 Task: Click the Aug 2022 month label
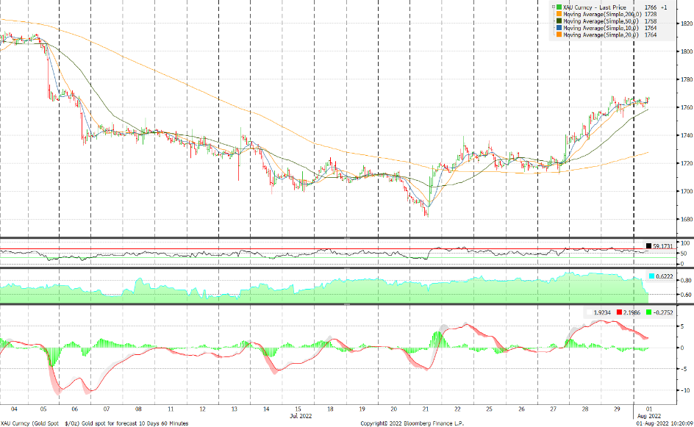pyautogui.click(x=649, y=416)
